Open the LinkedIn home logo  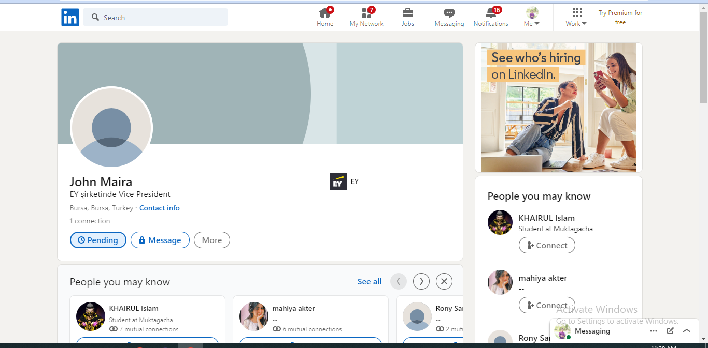click(70, 18)
